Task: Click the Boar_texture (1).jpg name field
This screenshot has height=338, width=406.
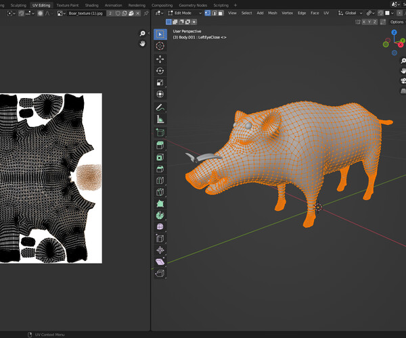Action: [86, 14]
